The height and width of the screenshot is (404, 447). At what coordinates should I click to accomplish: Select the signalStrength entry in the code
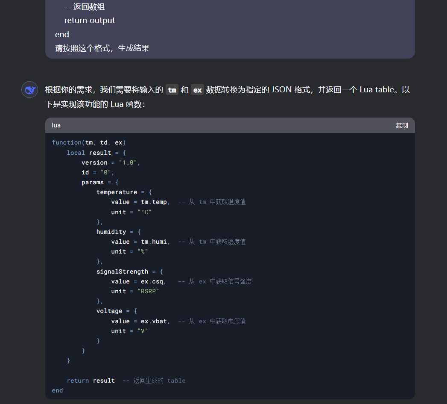126,271
